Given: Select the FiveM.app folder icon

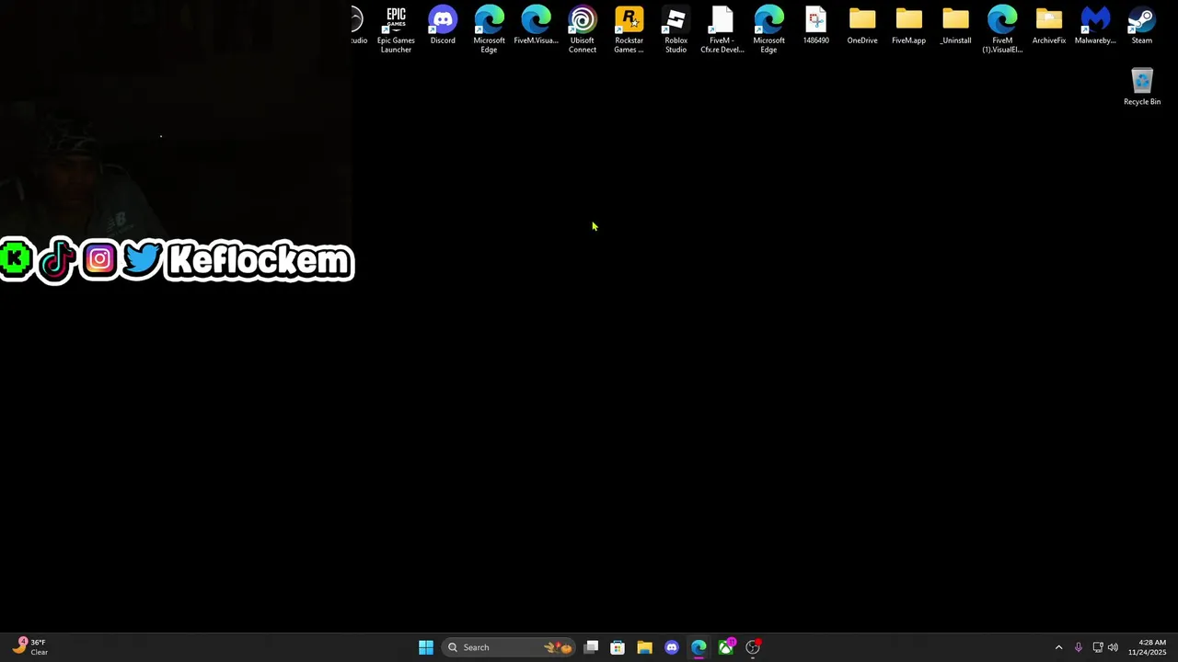Looking at the screenshot, I should [x=908, y=26].
